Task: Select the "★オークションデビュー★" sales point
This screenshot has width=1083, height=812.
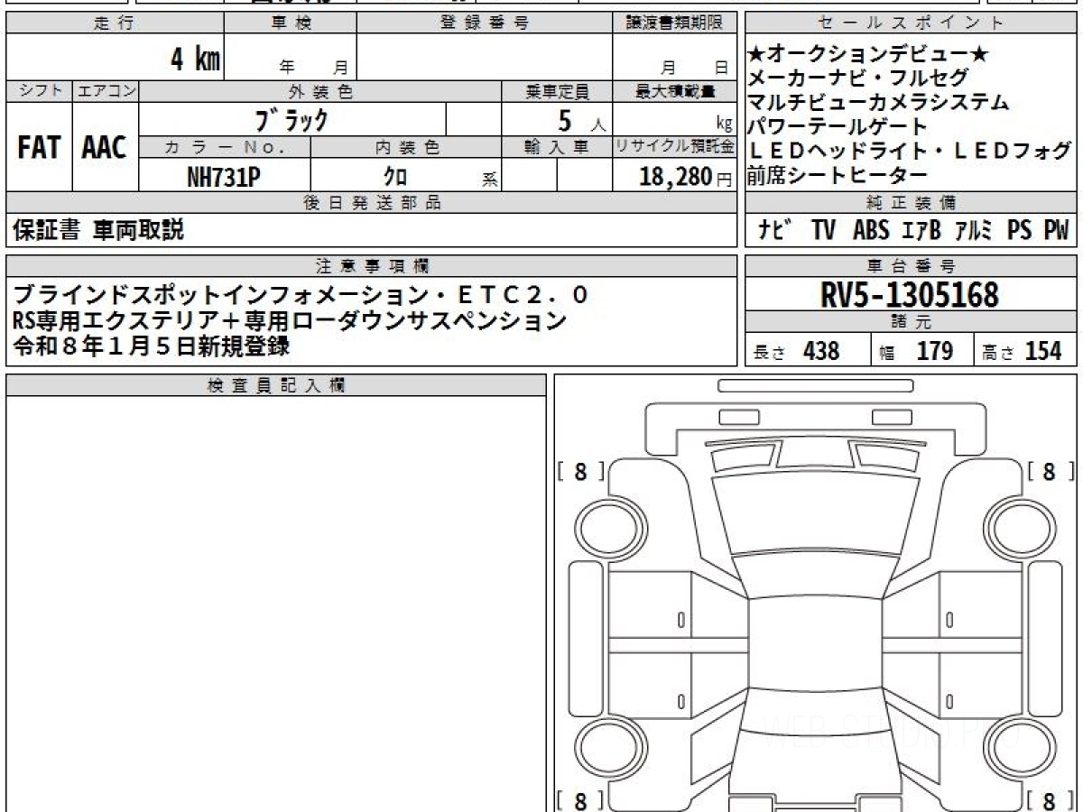Action: (x=870, y=54)
